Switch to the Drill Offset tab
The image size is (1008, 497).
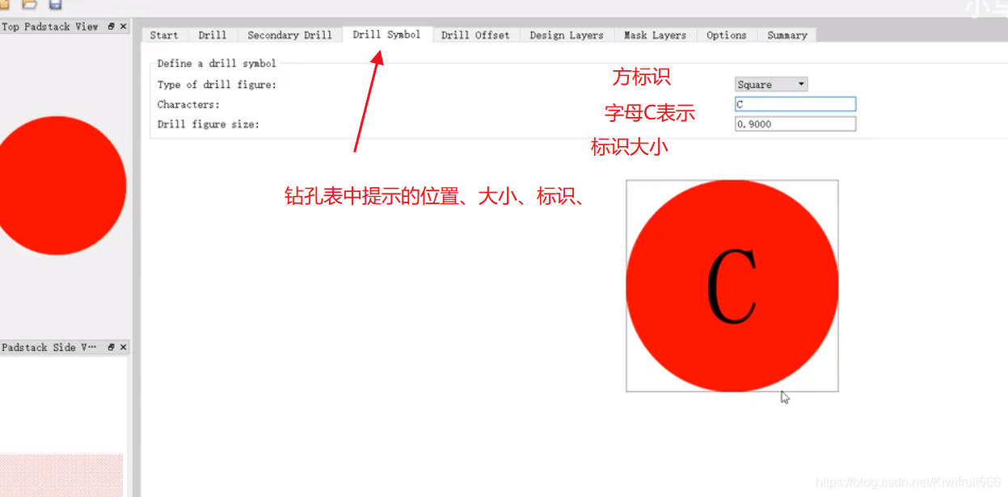point(475,35)
